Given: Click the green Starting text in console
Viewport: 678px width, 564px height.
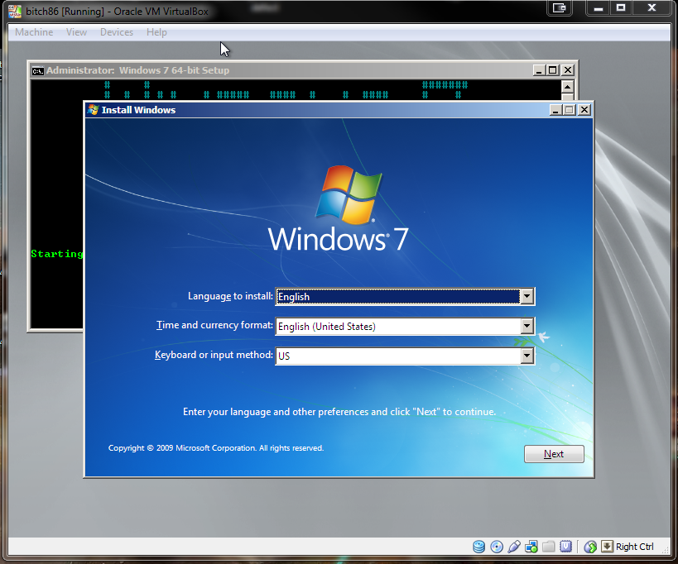Looking at the screenshot, I should tap(56, 254).
